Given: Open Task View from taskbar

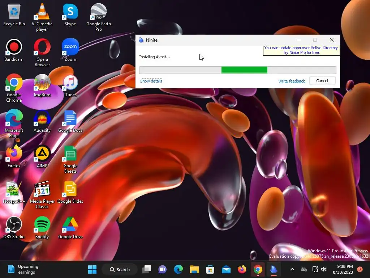Looking at the screenshot, I should pyautogui.click(x=147, y=269).
